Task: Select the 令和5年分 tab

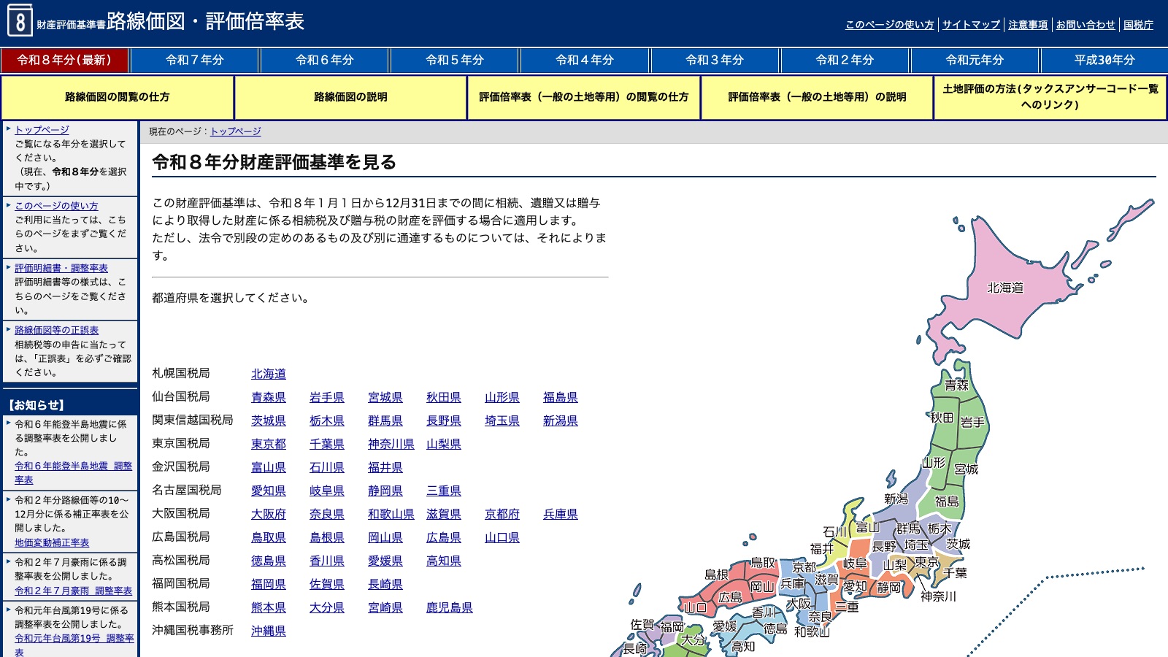Action: [455, 60]
